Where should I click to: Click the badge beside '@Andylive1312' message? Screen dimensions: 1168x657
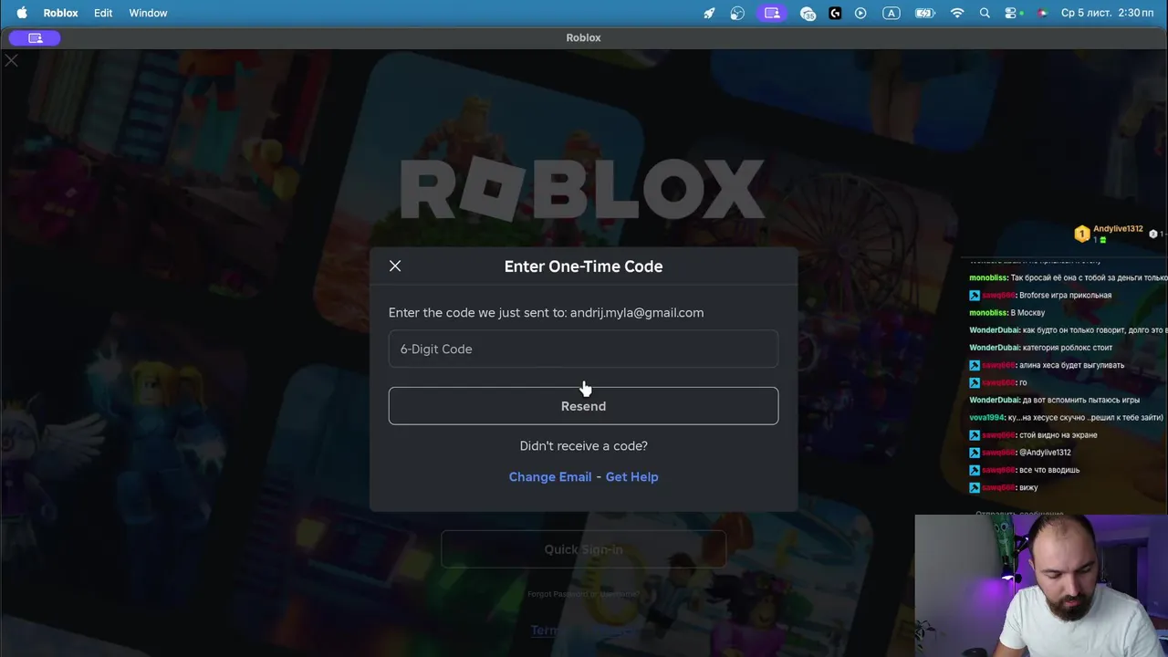pyautogui.click(x=974, y=453)
